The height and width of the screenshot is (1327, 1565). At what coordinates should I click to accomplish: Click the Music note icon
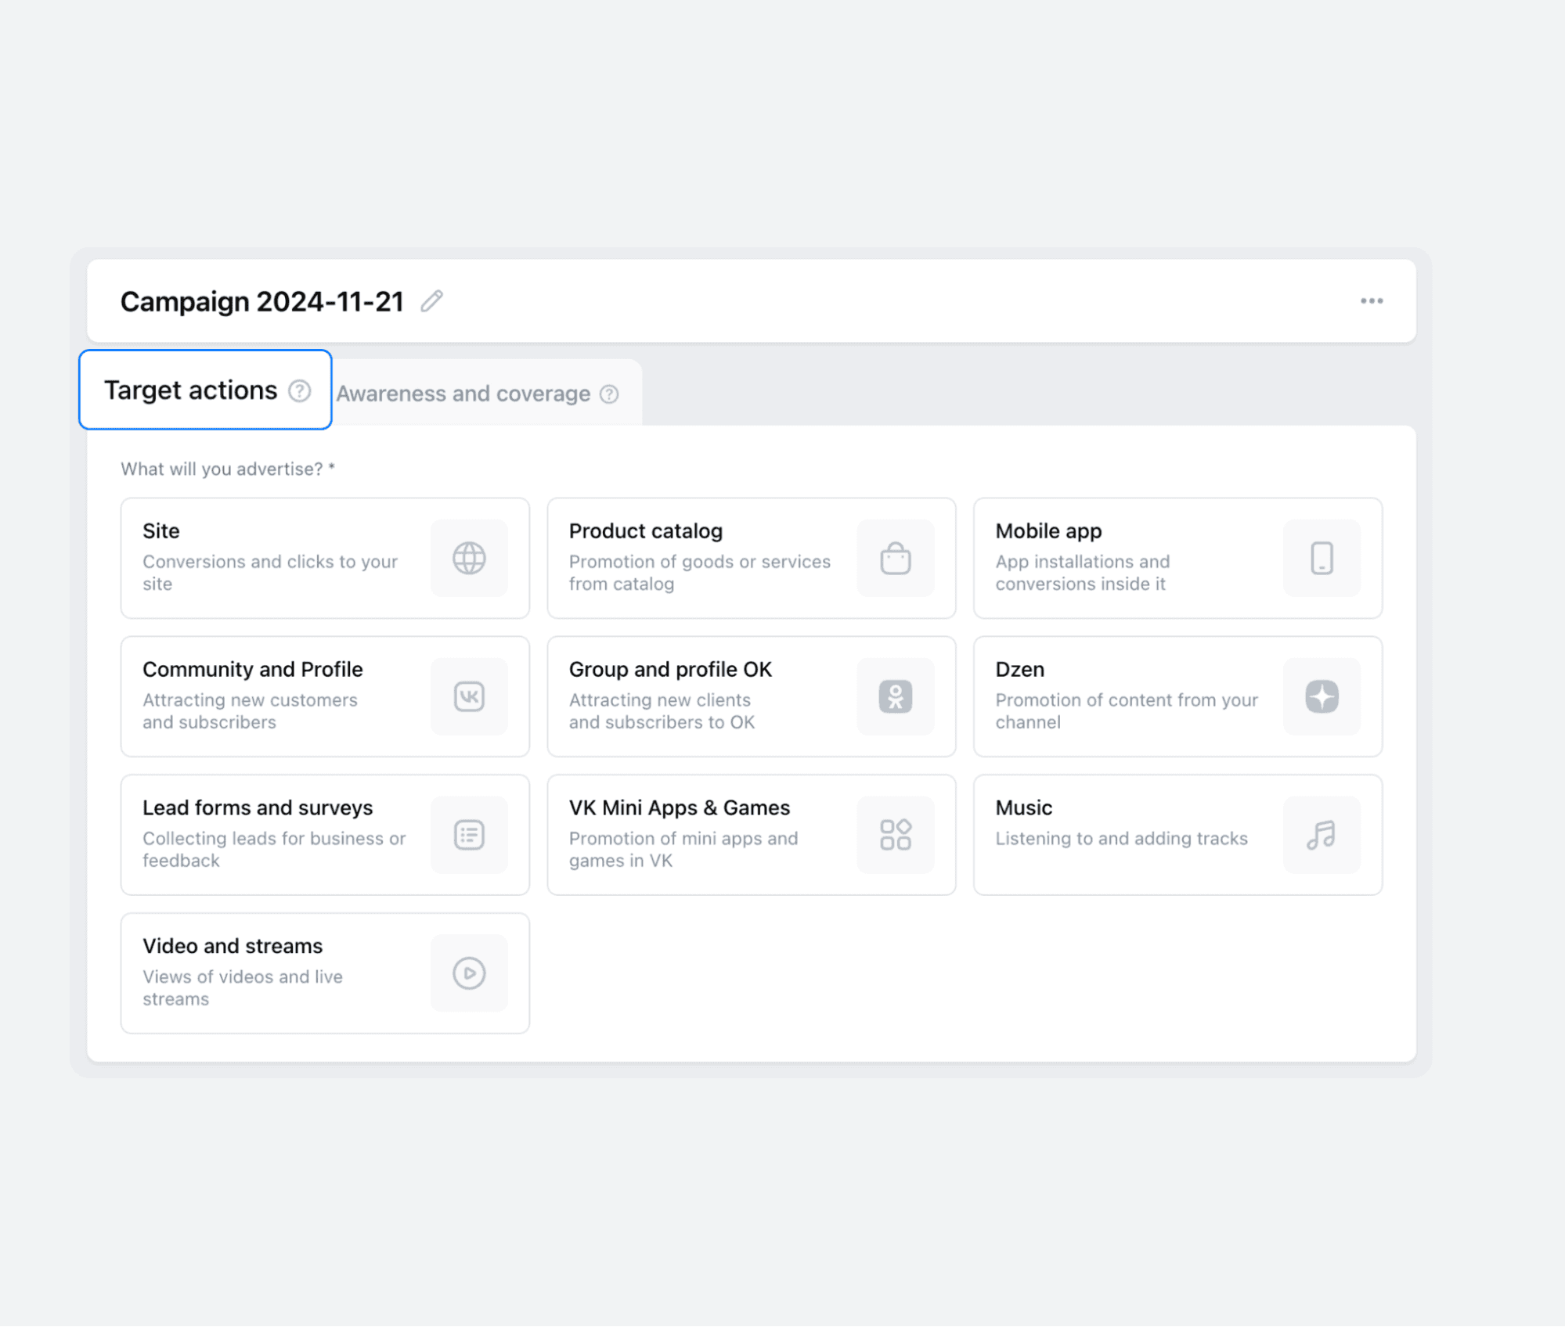(x=1322, y=835)
